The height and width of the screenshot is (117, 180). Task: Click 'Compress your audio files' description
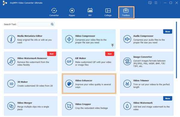149,41
